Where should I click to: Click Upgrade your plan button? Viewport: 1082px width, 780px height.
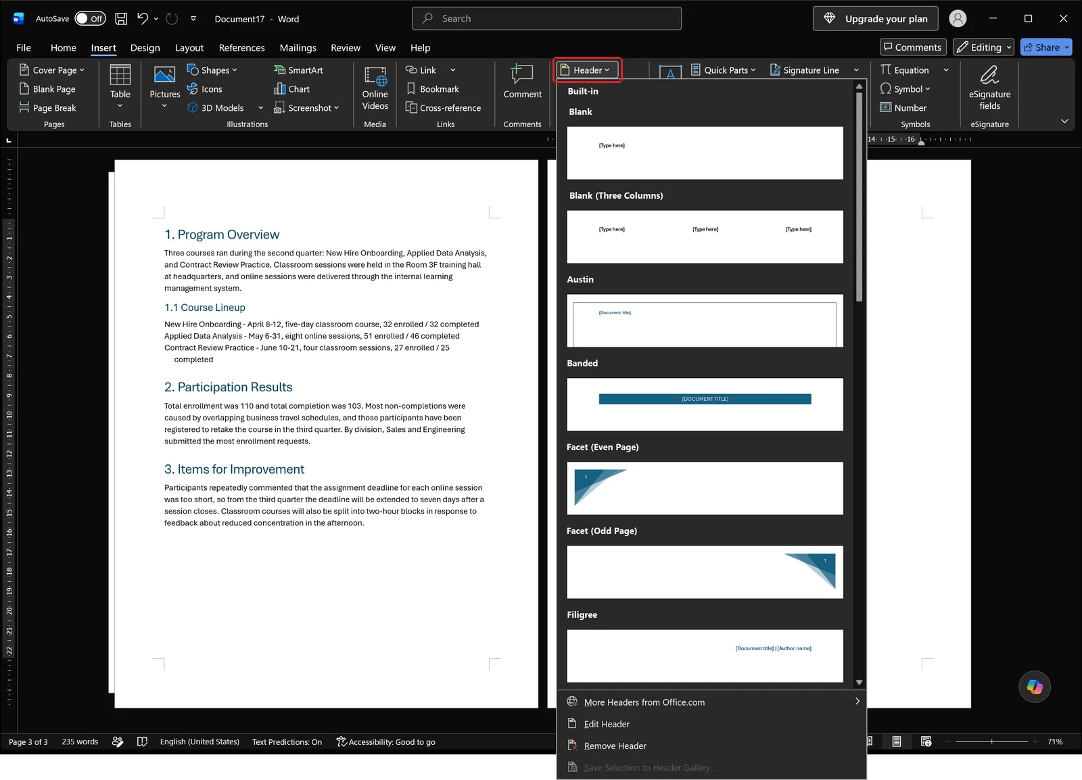pos(876,19)
